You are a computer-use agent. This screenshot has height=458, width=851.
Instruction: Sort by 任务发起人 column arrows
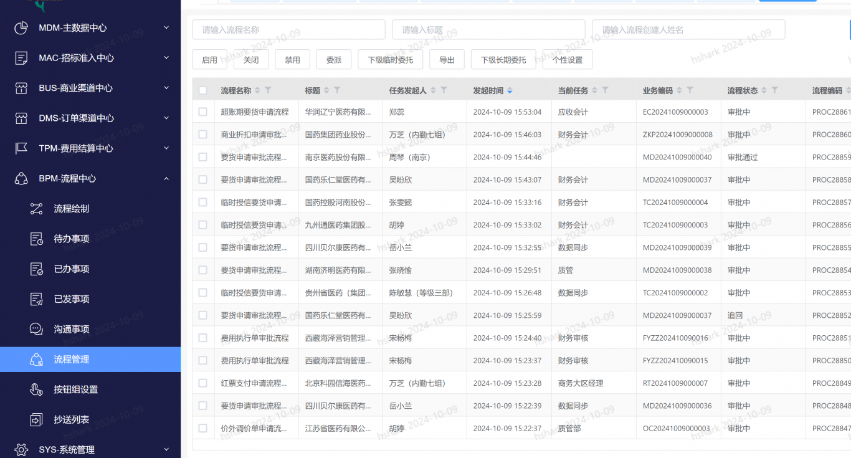click(x=434, y=91)
